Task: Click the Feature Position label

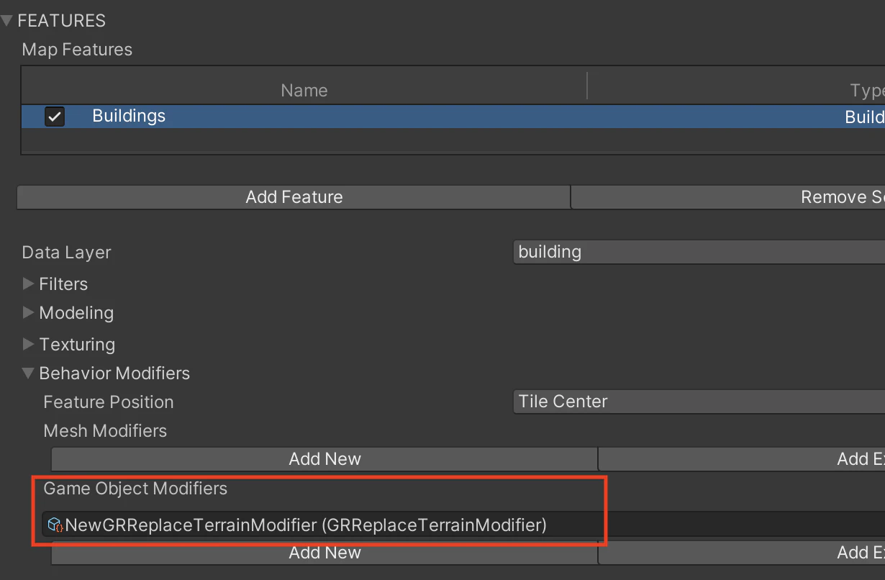Action: [109, 402]
